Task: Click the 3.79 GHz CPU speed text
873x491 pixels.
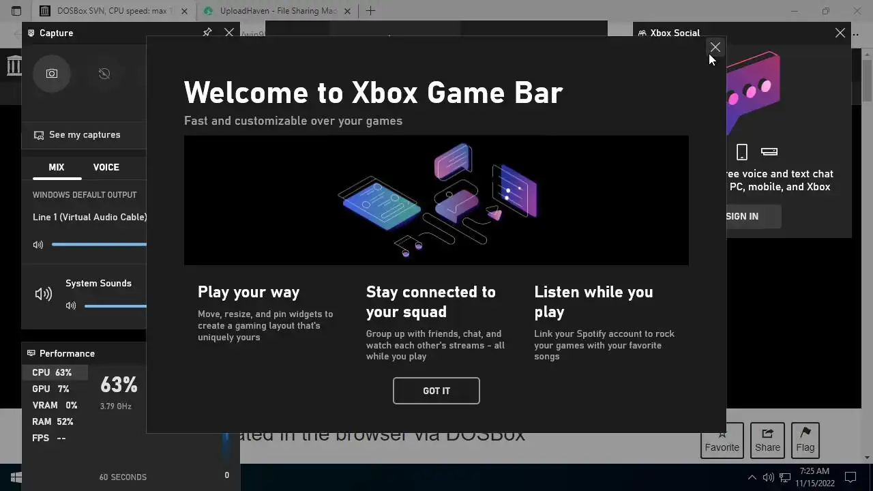Action: (x=116, y=406)
